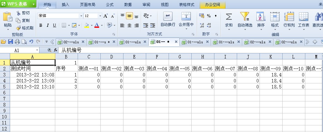Click the increase font size icon

click(105, 16)
